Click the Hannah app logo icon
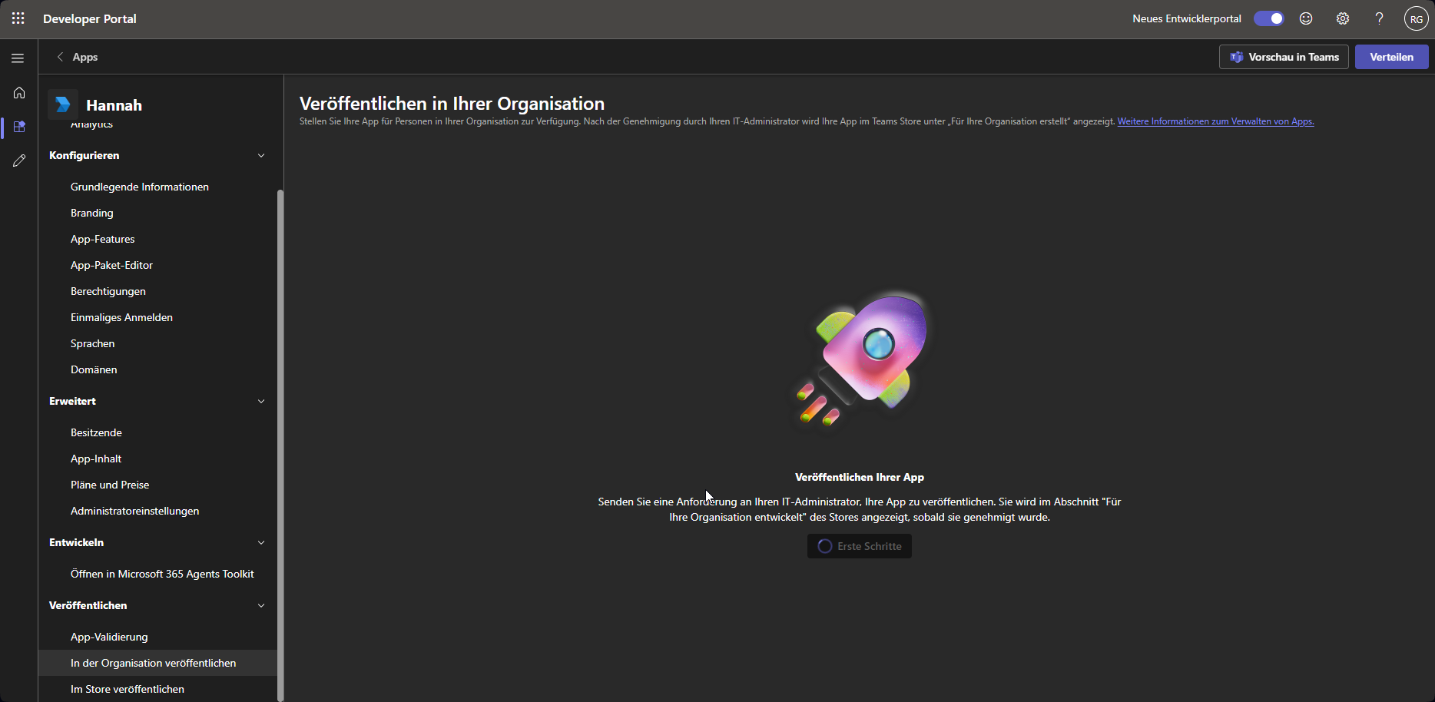The width and height of the screenshot is (1435, 702). pos(63,104)
